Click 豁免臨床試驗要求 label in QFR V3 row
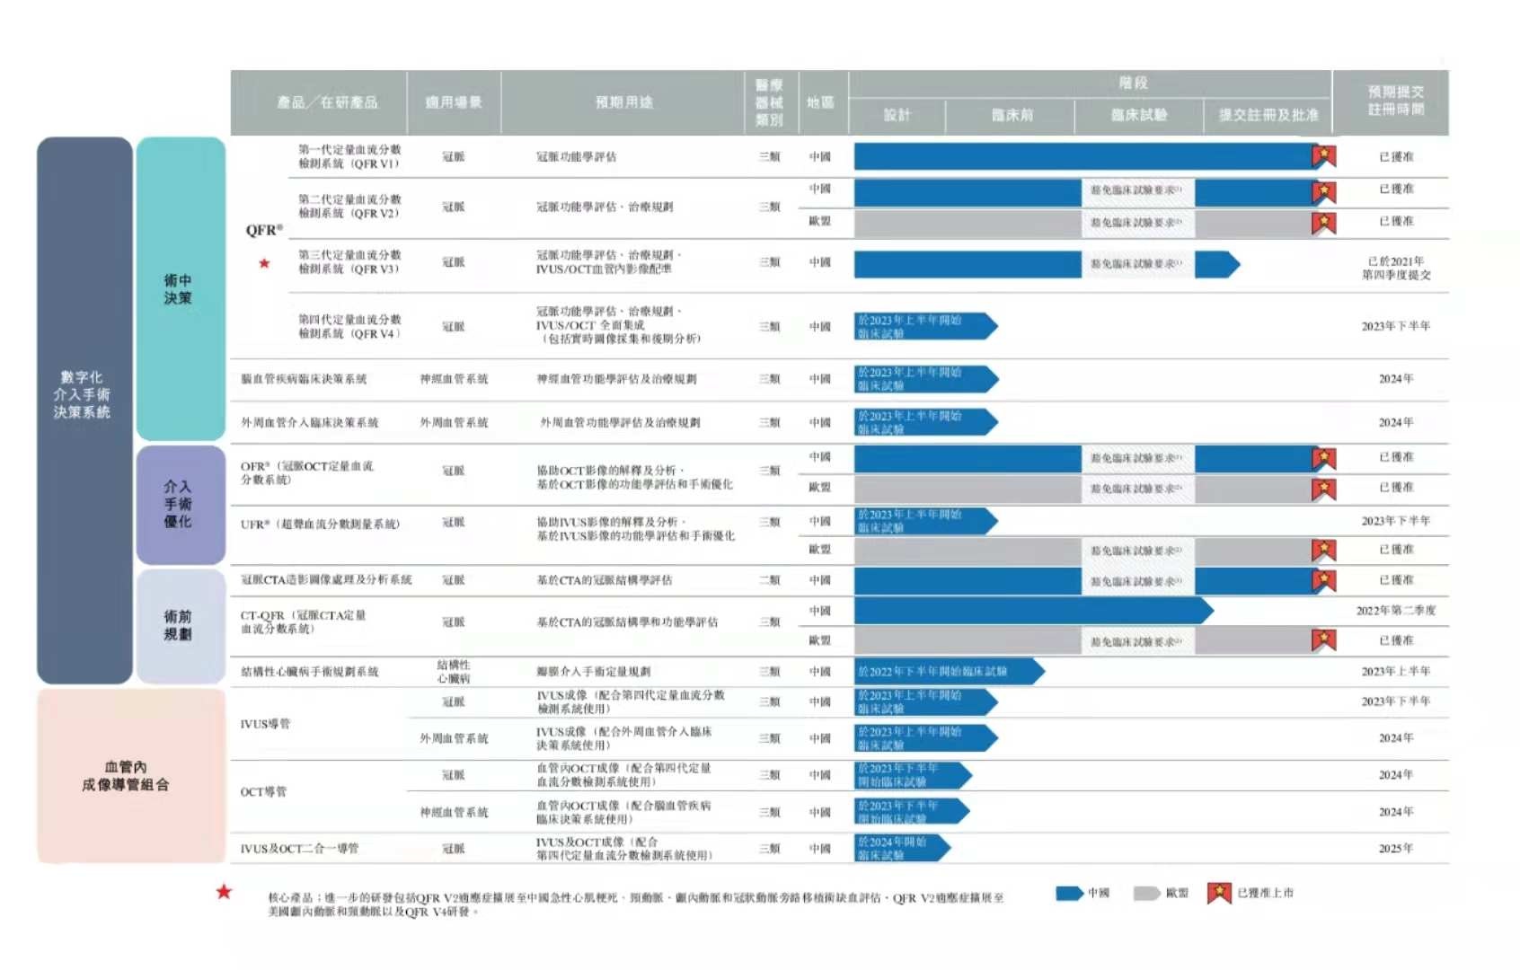The width and height of the screenshot is (1520, 970). point(1137,264)
